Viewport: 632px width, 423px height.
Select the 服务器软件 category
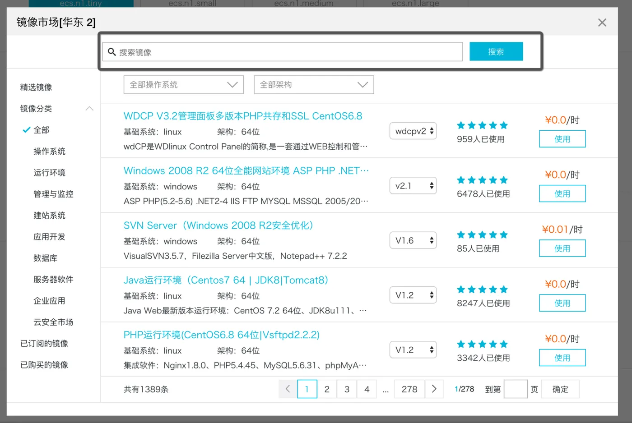(x=53, y=279)
